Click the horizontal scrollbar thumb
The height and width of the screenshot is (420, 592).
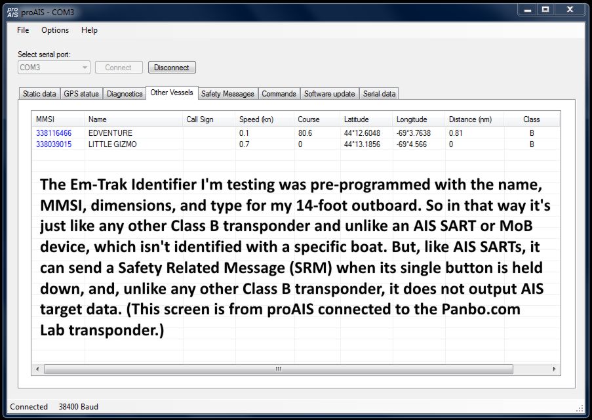(279, 369)
